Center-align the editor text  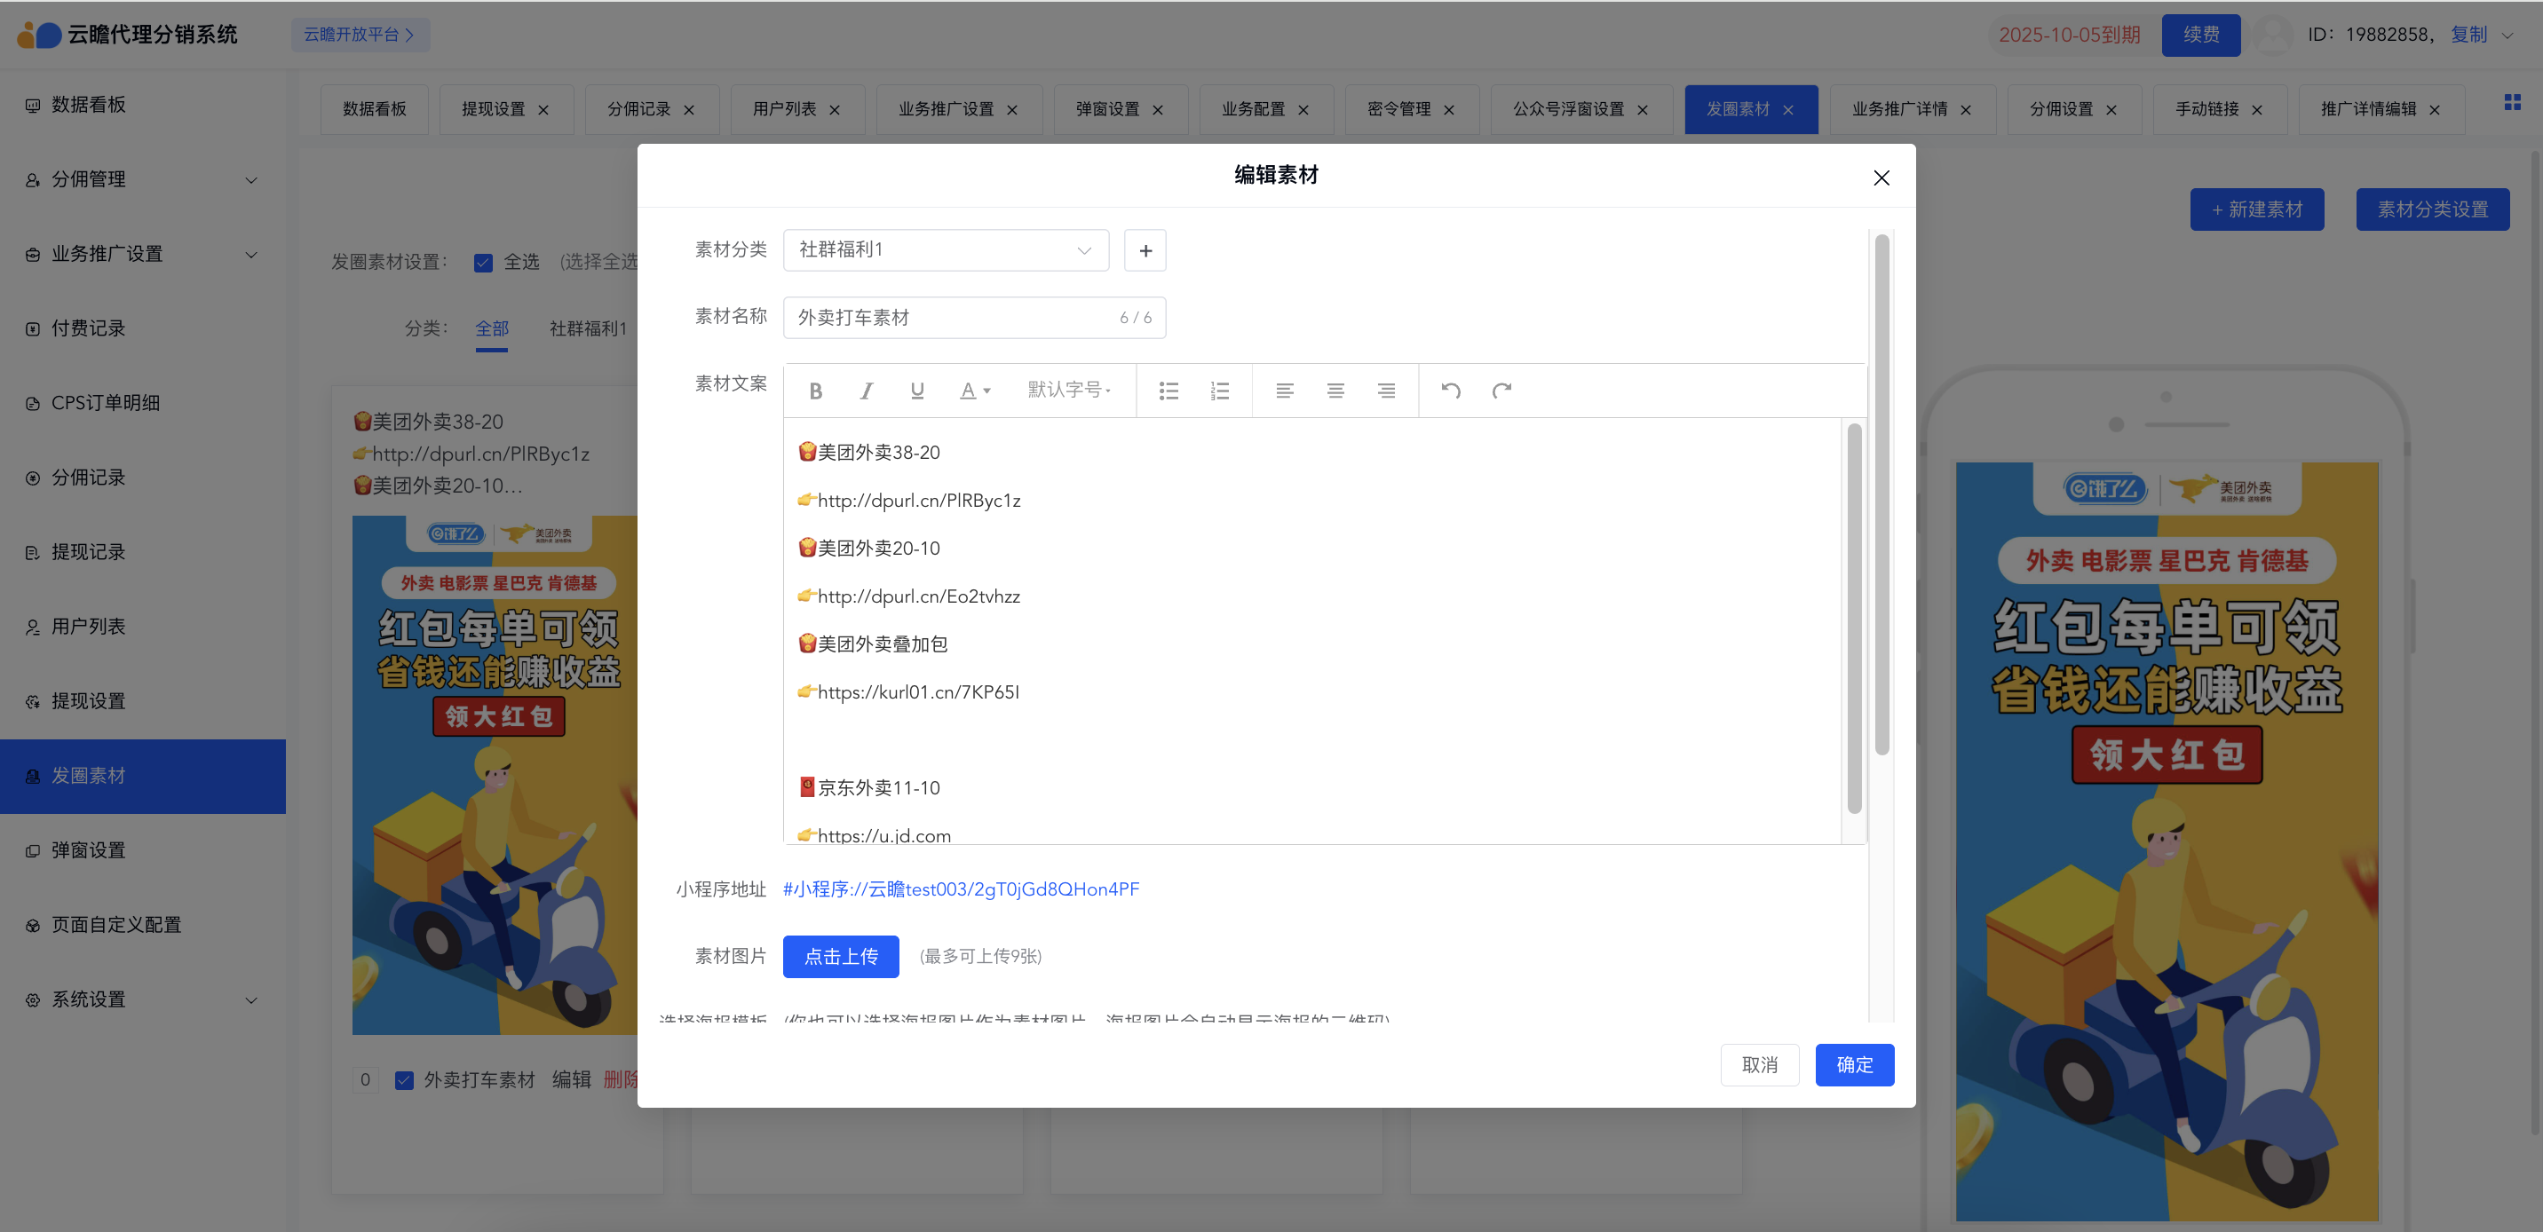(x=1335, y=391)
